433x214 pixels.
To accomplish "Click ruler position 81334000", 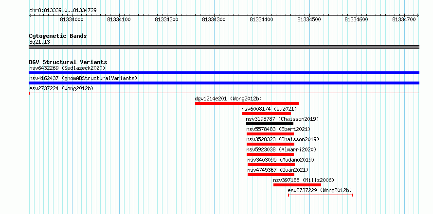I will tap(72, 19).
